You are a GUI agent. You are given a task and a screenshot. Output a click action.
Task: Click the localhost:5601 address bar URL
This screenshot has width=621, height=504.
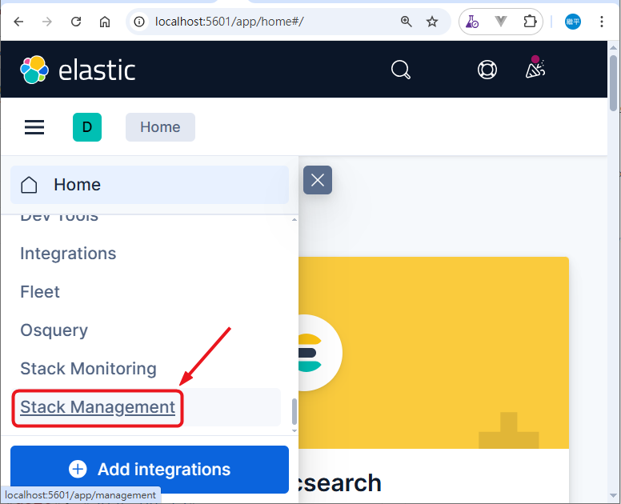coord(230,22)
